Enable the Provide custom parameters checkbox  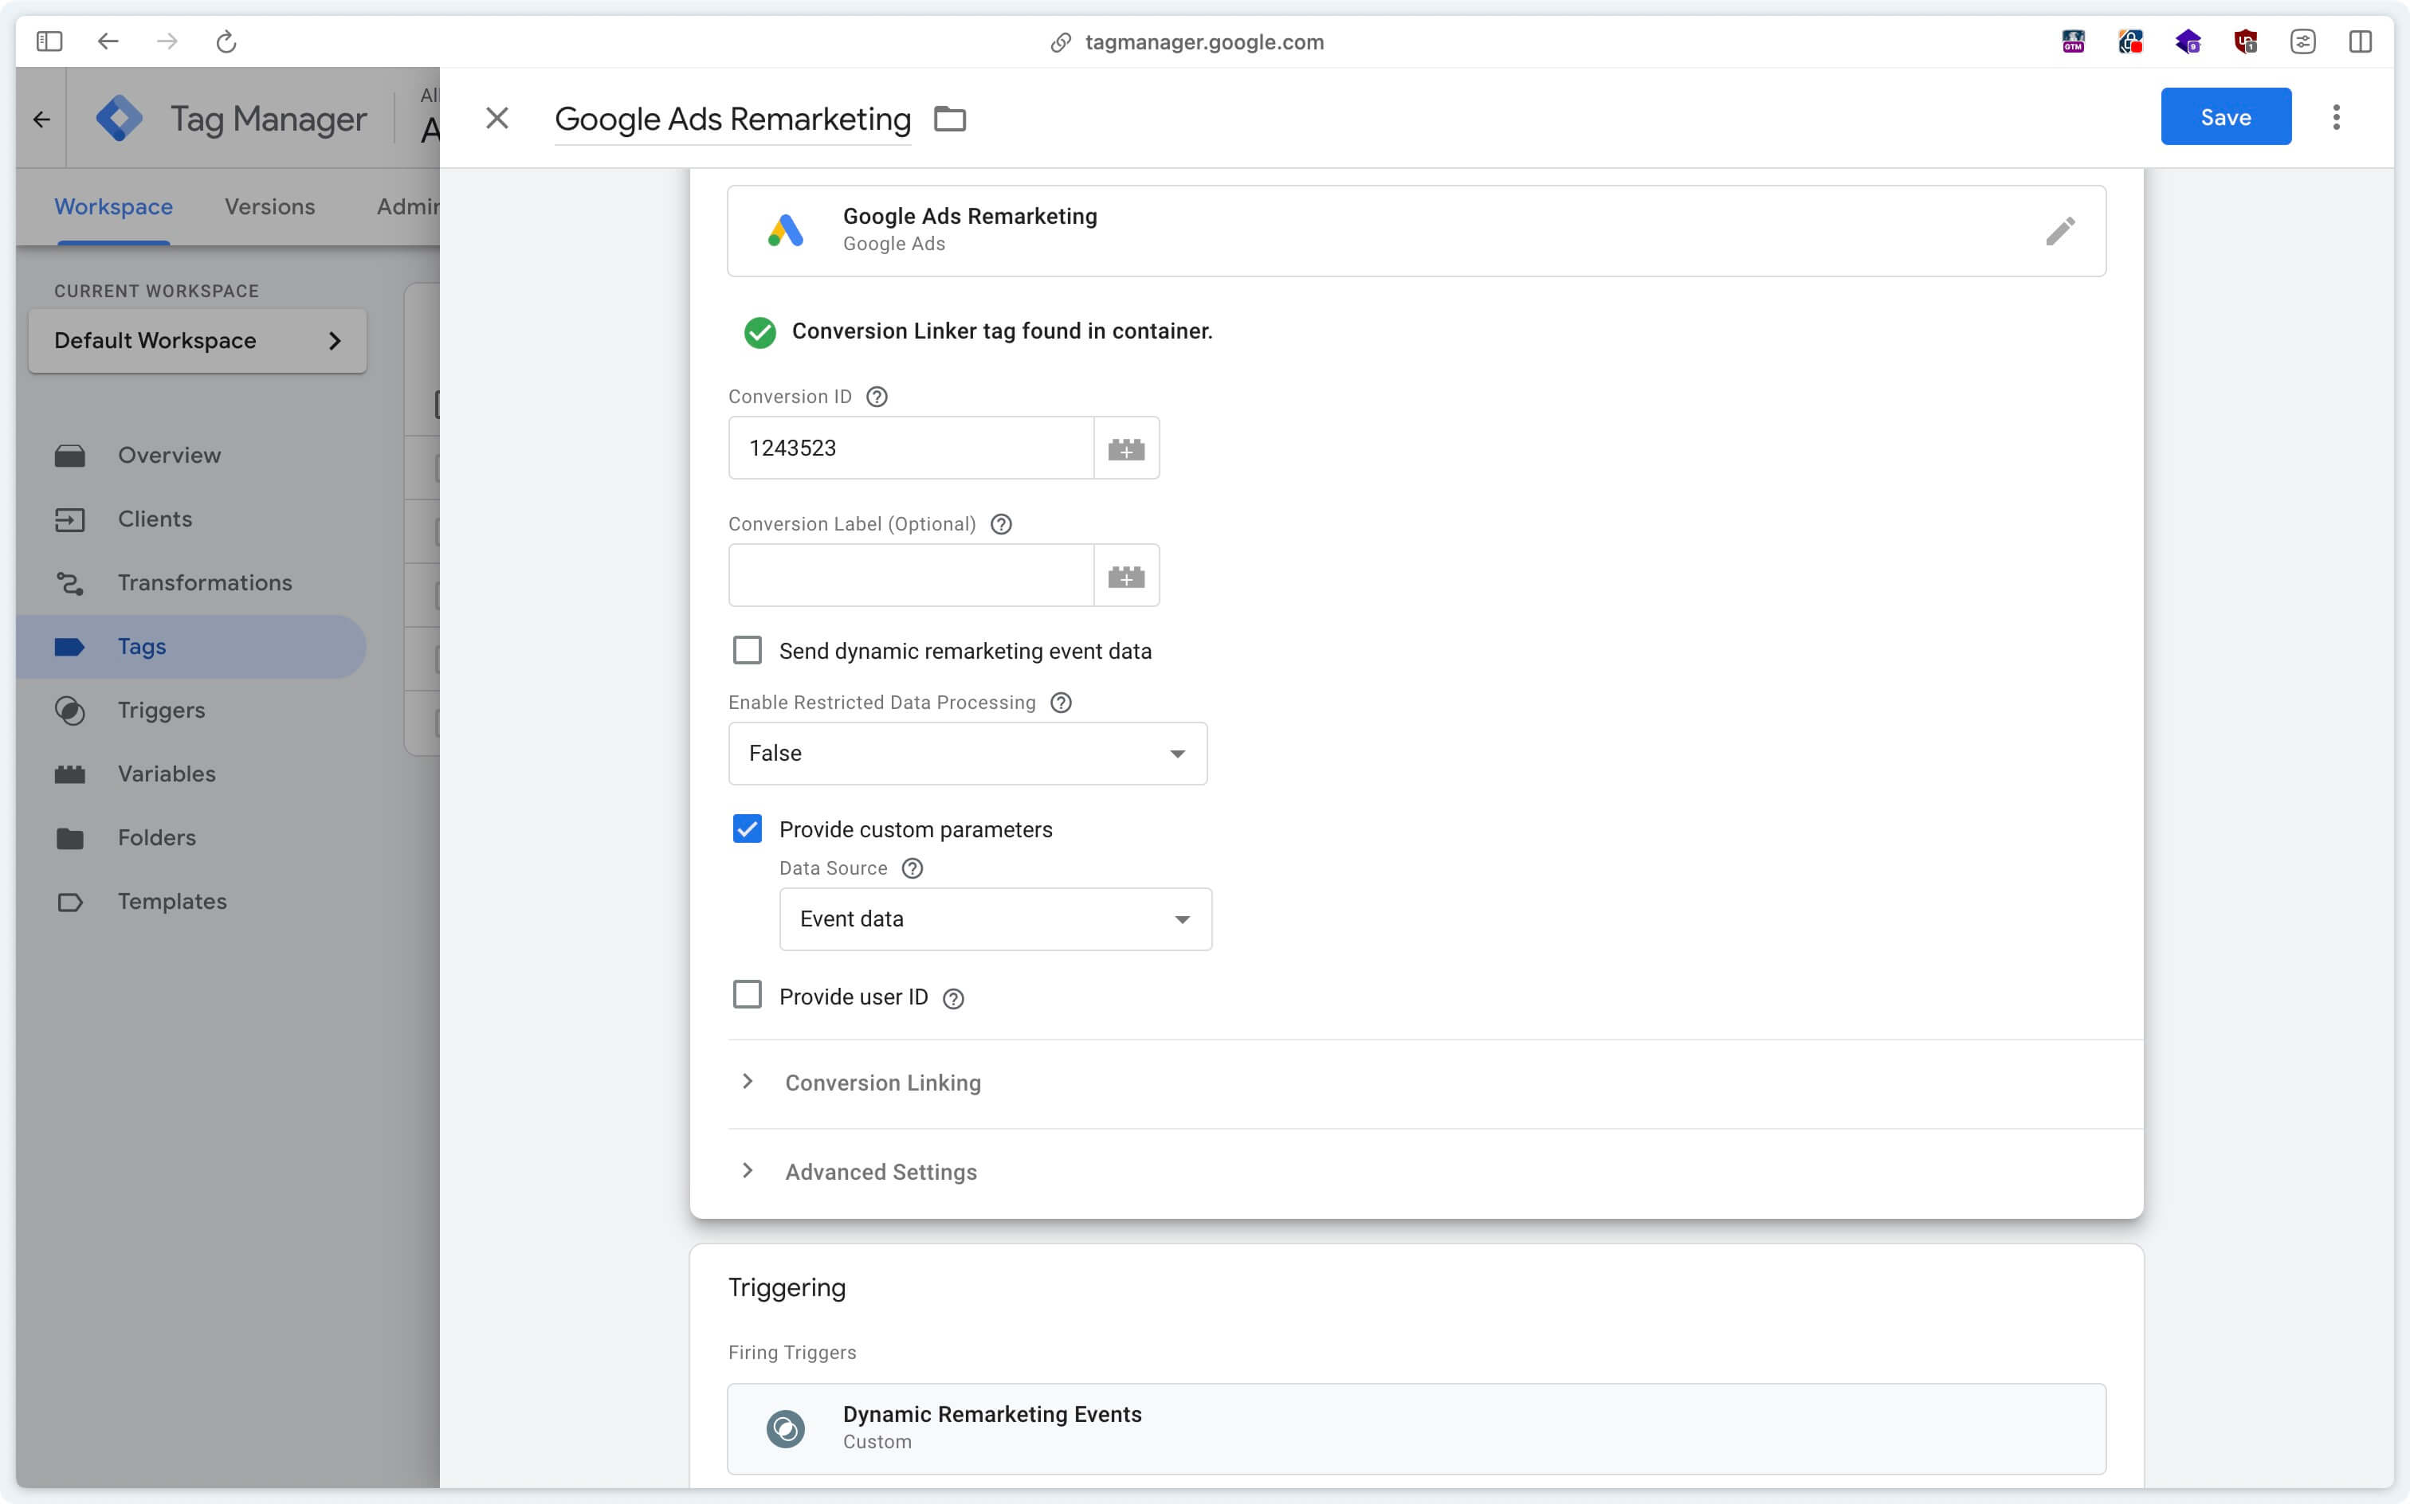[x=748, y=828]
